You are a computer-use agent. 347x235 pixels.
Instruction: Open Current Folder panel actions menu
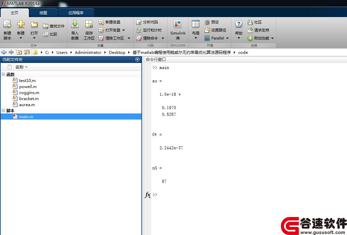137,60
